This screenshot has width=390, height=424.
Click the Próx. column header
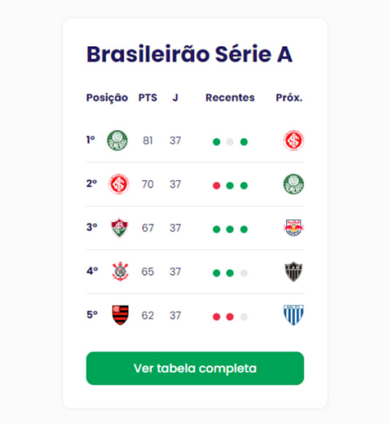pyautogui.click(x=289, y=98)
